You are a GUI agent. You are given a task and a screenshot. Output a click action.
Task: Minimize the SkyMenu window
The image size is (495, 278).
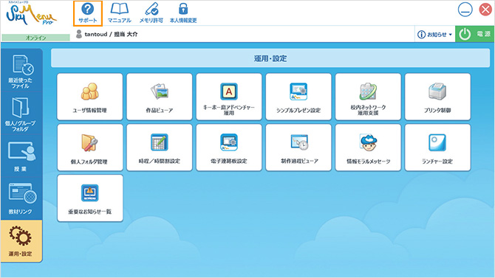(x=465, y=10)
